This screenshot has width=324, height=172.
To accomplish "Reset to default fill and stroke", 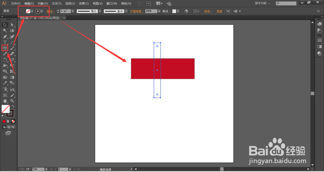I will 3,116.
